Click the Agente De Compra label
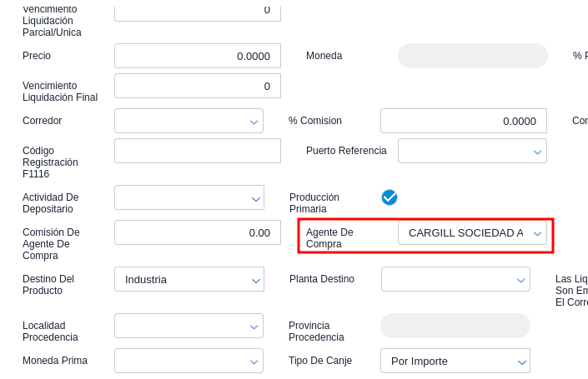The image size is (588, 379). point(329,238)
